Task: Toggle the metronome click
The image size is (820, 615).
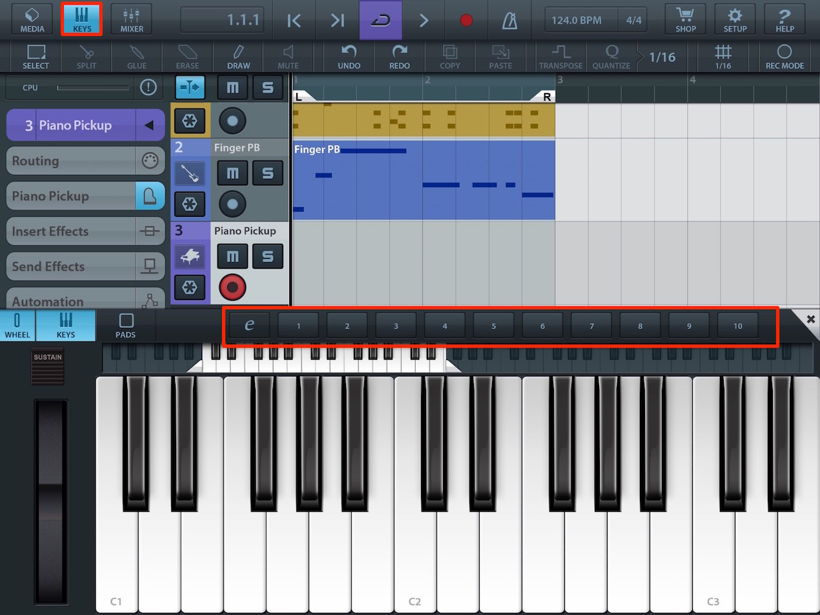Action: [x=510, y=21]
